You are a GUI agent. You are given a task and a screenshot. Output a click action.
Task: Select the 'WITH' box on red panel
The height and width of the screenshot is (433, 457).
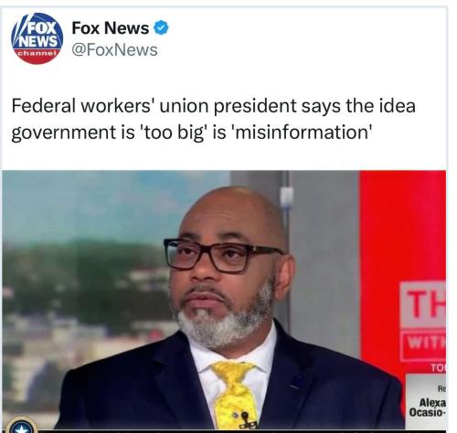click(x=423, y=344)
